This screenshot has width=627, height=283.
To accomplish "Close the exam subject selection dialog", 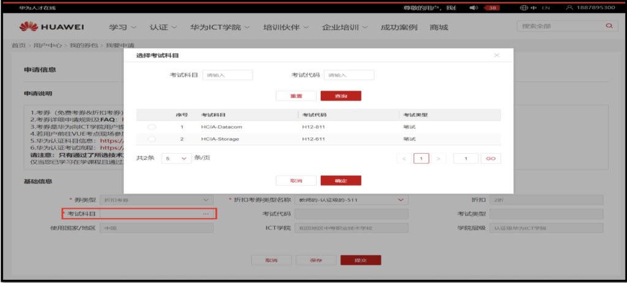I will (x=497, y=55).
